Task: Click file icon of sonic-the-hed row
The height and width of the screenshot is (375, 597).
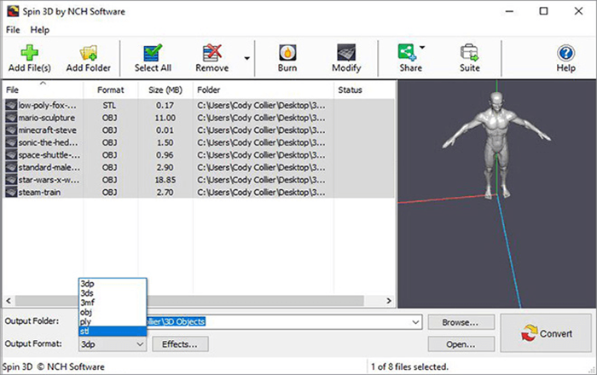Action: click(11, 142)
